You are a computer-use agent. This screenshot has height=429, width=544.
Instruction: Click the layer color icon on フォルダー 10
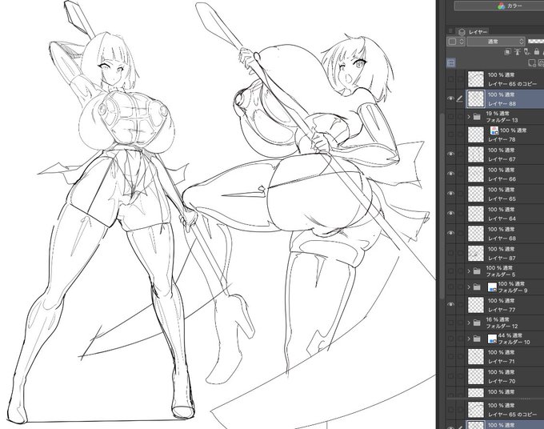point(492,339)
